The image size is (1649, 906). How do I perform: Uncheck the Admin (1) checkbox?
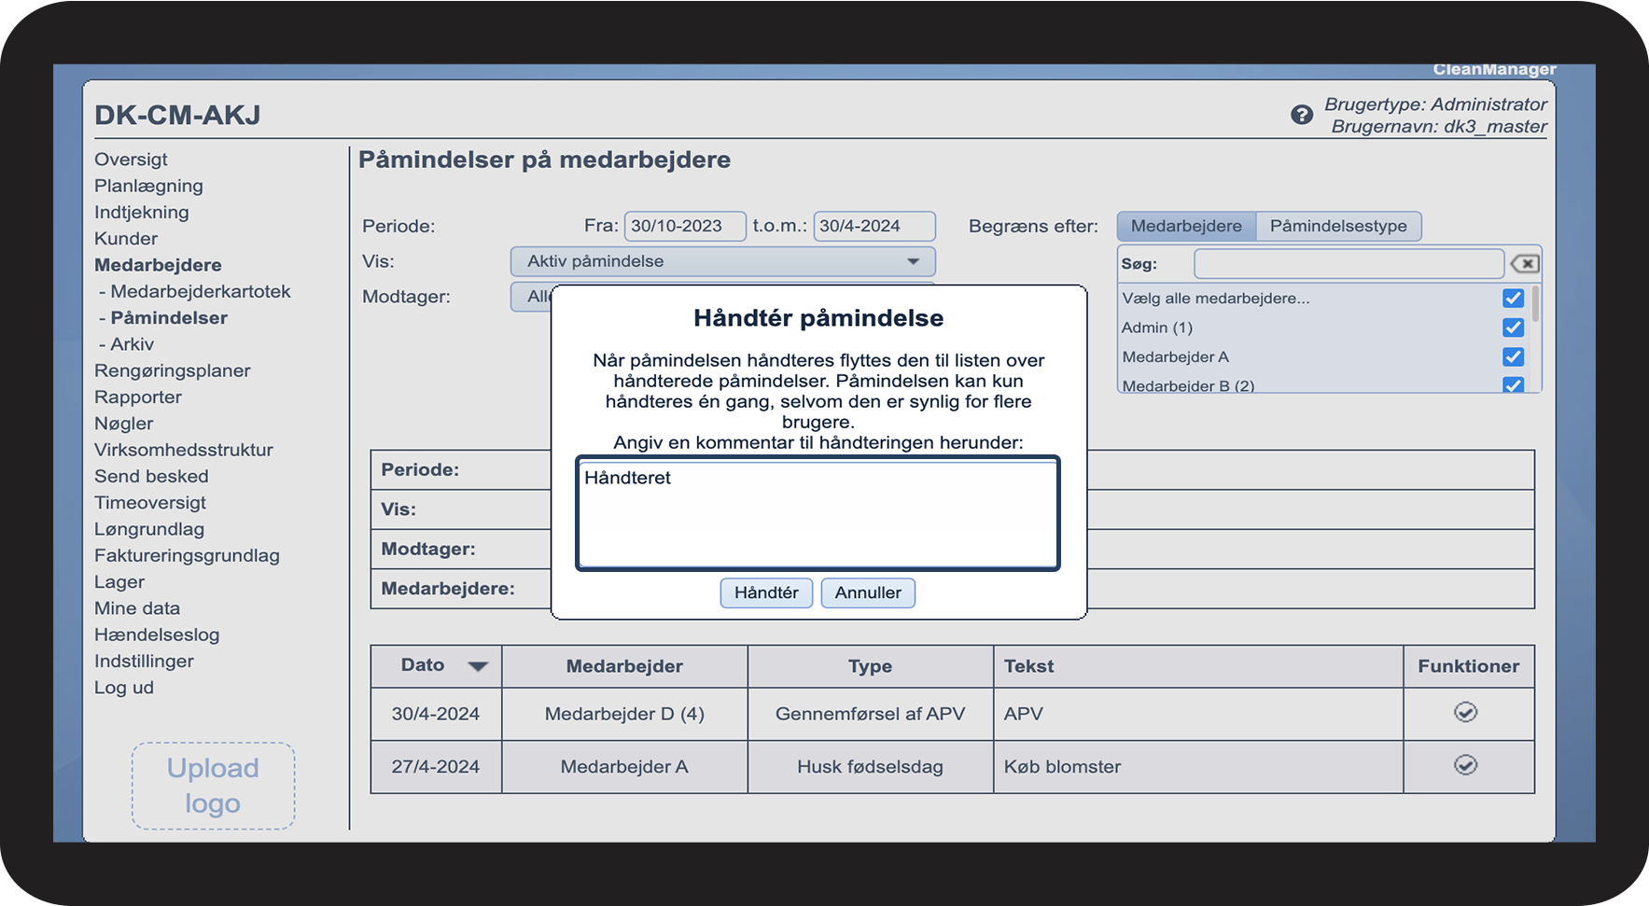1513,328
